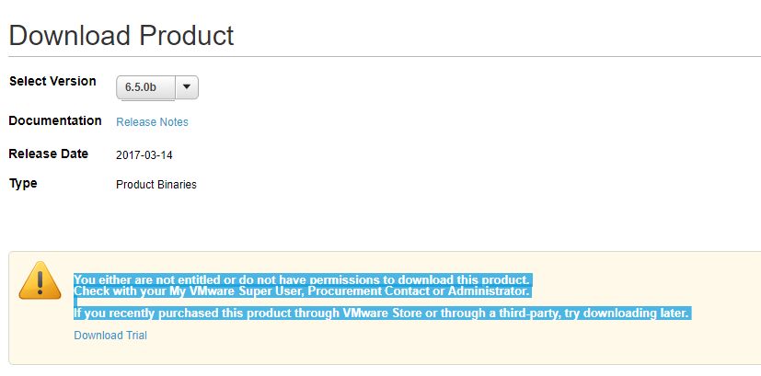This screenshot has height=376, width=761.
Task: Click the yellow warning triangle icon
Action: [40, 280]
